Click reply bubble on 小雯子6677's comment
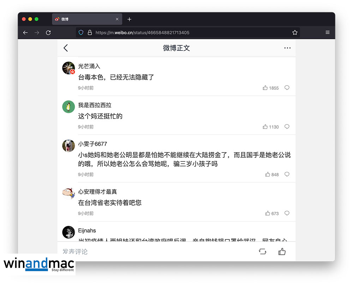Screen dimensions: 353x285 coord(287,174)
